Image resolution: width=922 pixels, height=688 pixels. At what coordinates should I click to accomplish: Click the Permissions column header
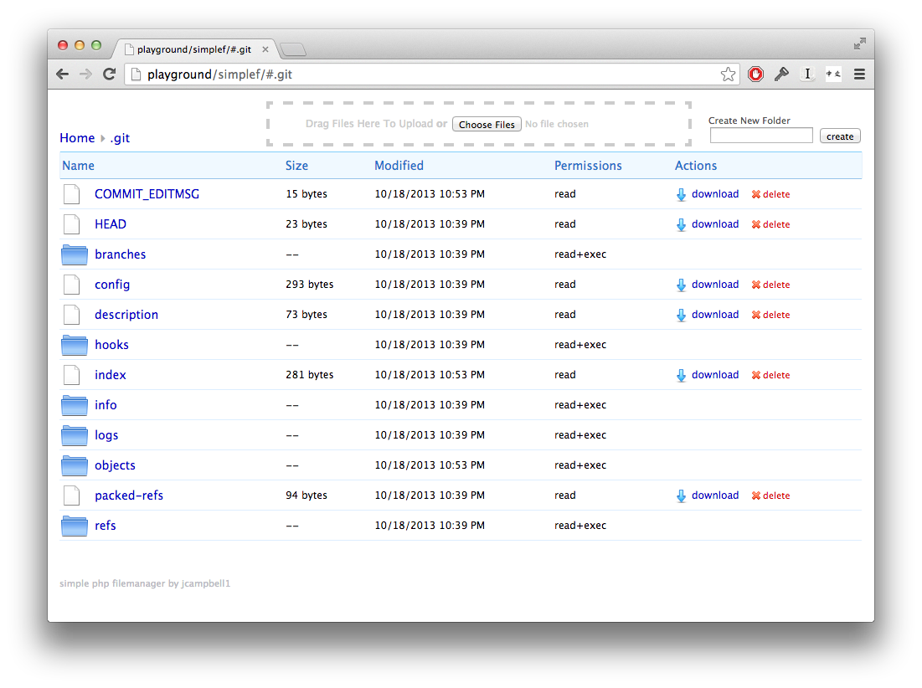(x=588, y=166)
